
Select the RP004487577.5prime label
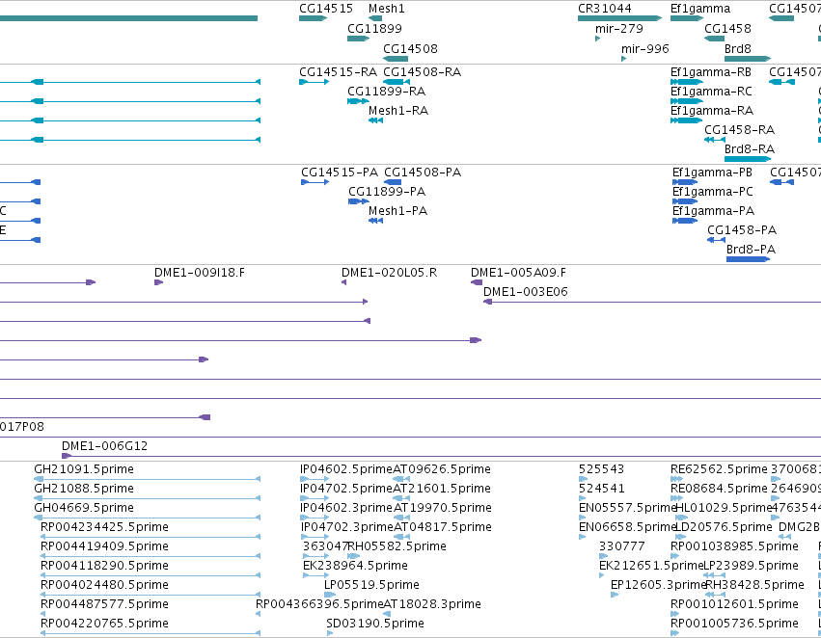click(x=104, y=604)
